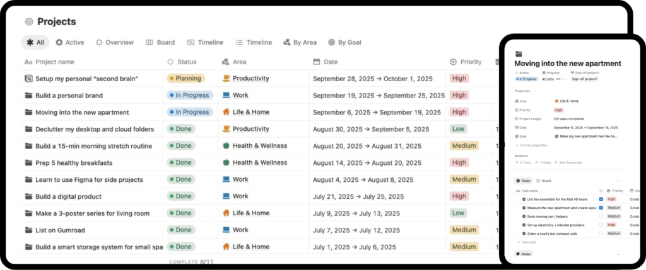The width and height of the screenshot is (646, 270).
Task: Click three-dots menu beside Tasks tab in panel
Action: [618, 181]
